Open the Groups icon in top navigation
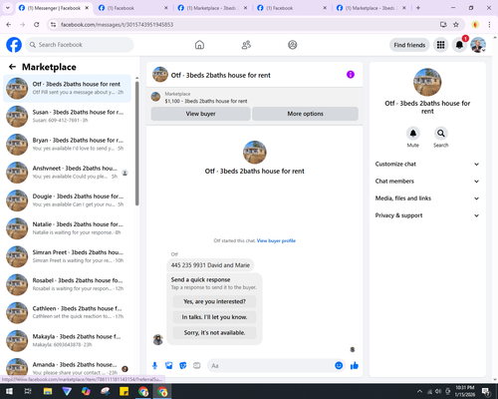 click(x=293, y=45)
